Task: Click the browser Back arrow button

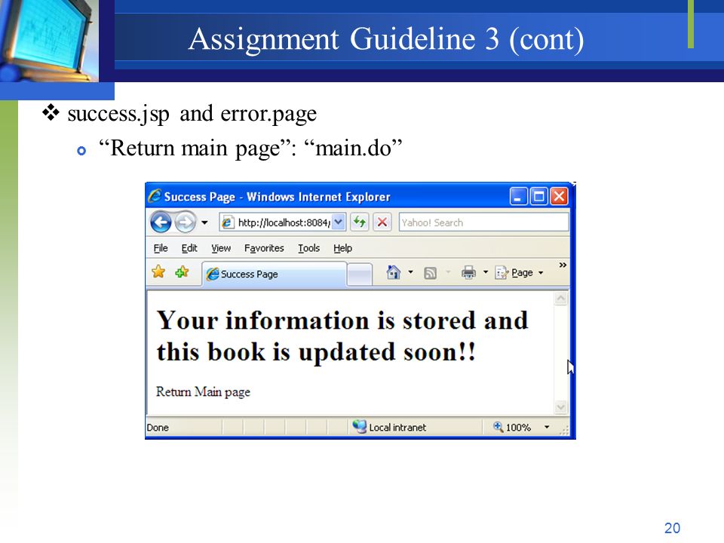Action: (161, 222)
